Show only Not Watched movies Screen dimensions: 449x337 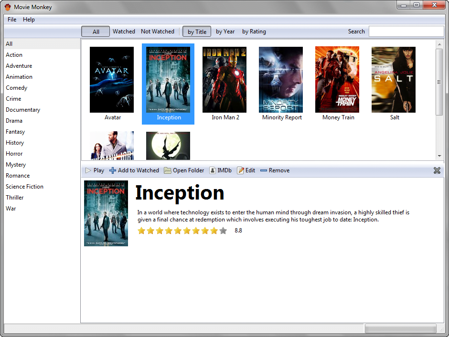coord(158,32)
